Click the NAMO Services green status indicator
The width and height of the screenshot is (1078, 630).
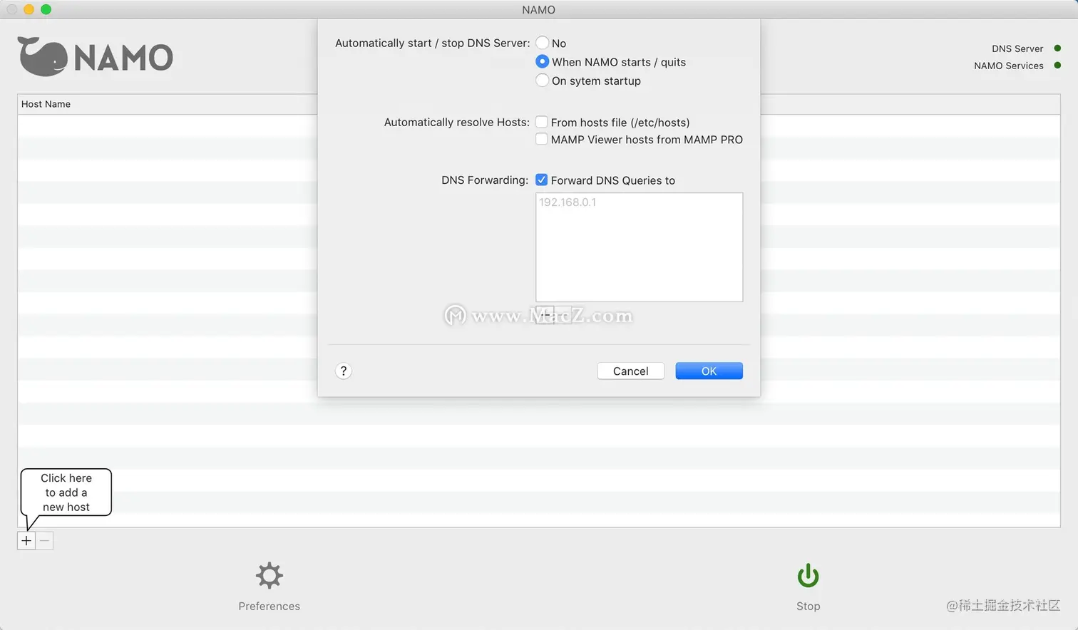tap(1057, 66)
